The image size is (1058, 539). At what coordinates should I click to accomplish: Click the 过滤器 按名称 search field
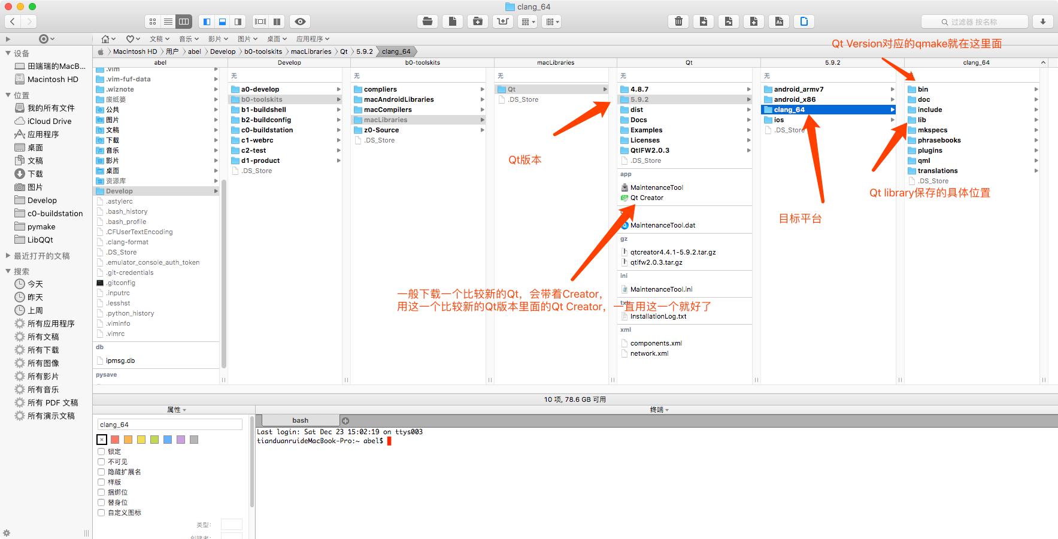[x=975, y=22]
